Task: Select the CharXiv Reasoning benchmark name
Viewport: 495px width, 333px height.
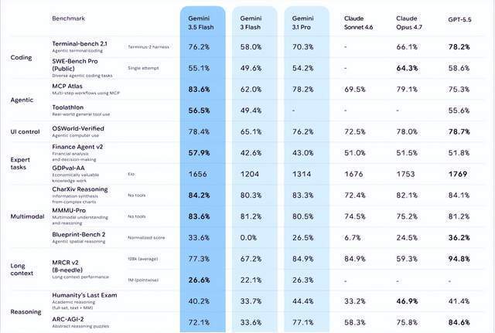Action: tap(80, 189)
